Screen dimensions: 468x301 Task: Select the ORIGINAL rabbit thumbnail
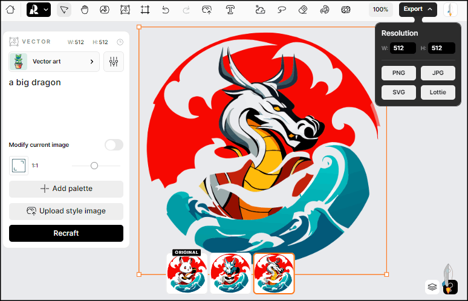click(x=187, y=274)
